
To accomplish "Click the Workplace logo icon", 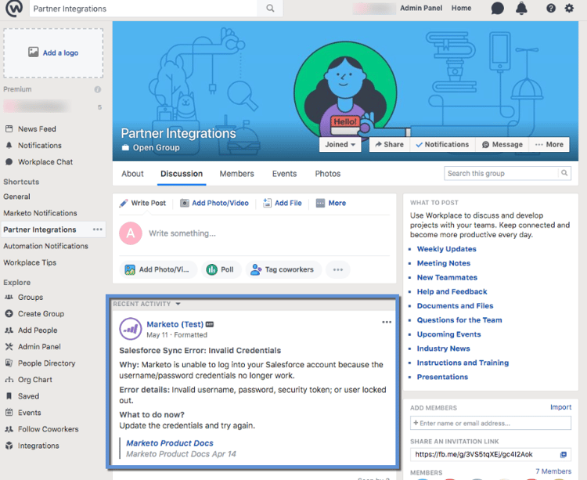I will pos(14,9).
